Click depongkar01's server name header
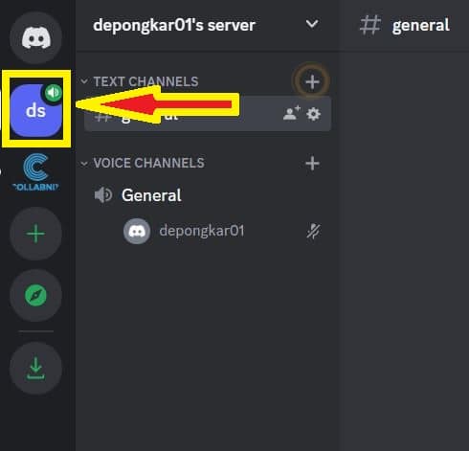 [x=174, y=25]
